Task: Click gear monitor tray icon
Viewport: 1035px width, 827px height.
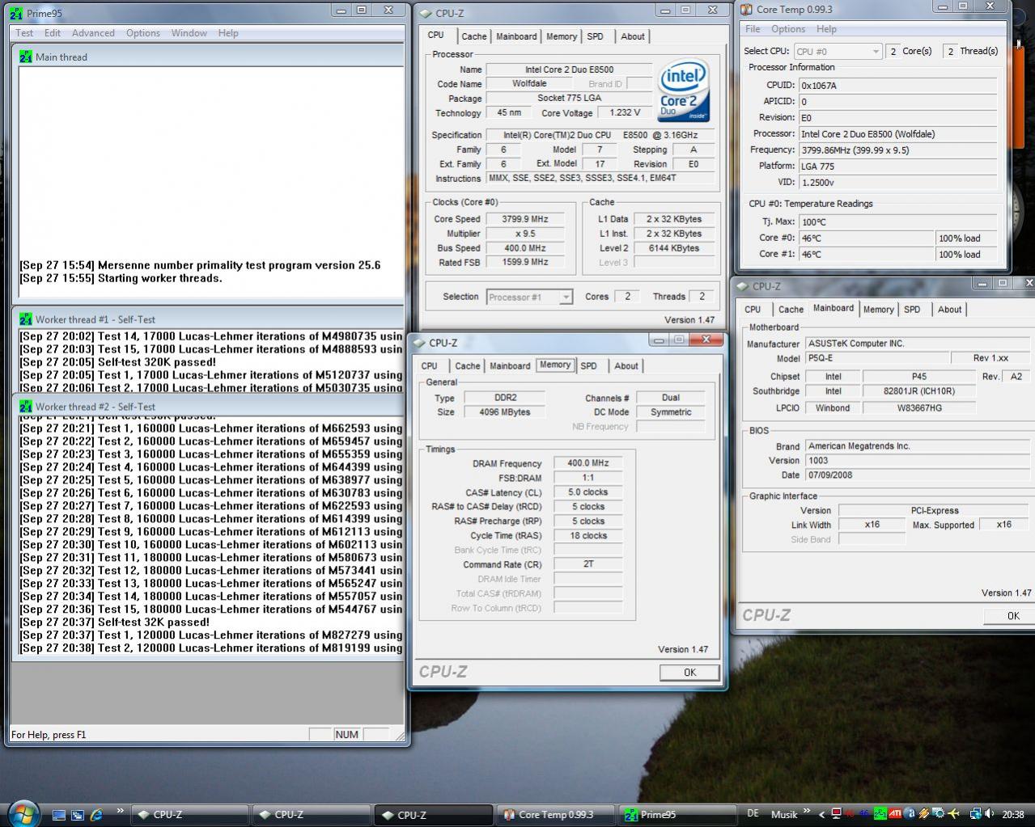Action: click(x=939, y=814)
